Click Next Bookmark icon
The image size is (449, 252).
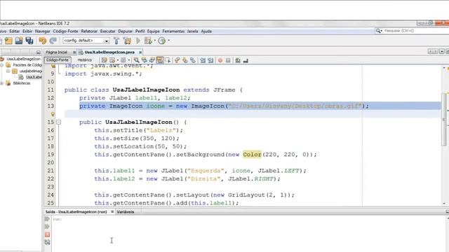point(185,60)
